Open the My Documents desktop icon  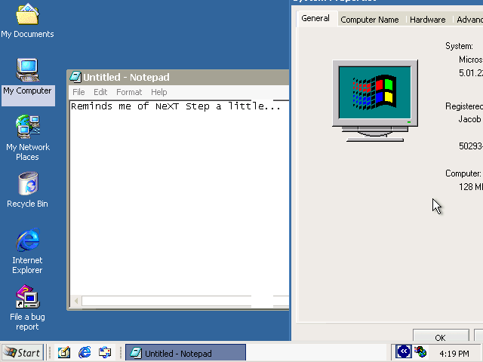coord(27,20)
